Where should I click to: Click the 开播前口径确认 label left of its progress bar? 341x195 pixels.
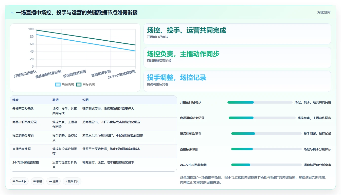[191, 102]
